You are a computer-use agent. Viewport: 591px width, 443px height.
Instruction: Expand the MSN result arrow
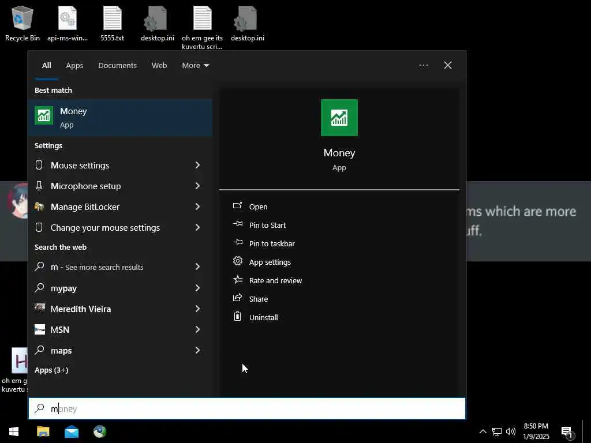(197, 329)
